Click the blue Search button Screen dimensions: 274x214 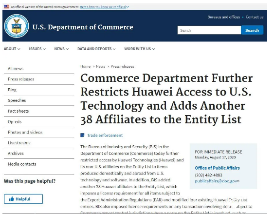pyautogui.click(x=252, y=30)
